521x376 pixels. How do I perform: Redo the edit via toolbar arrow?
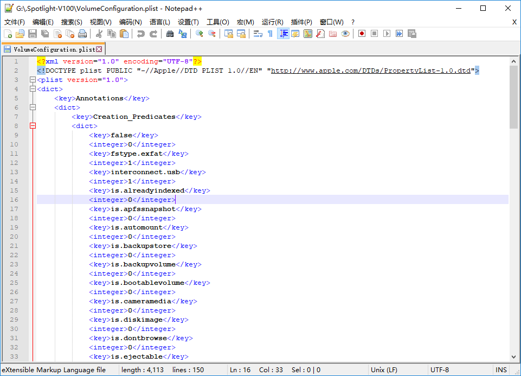point(153,34)
